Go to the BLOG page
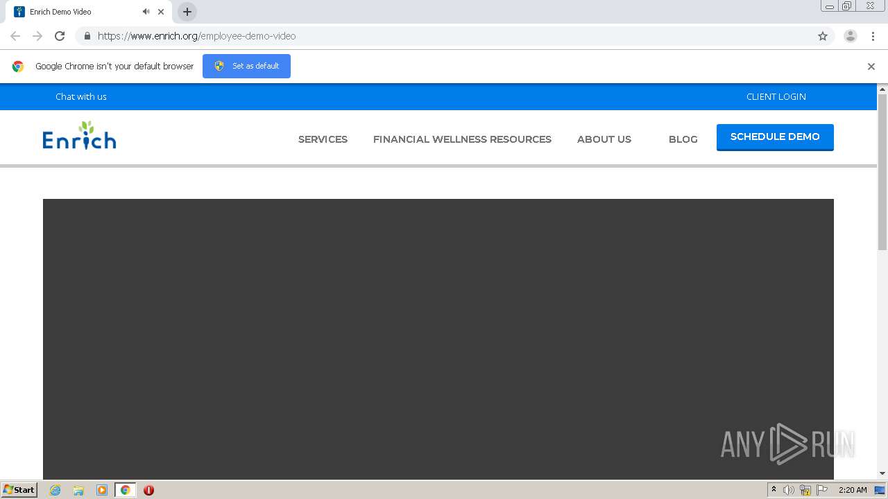Image resolution: width=888 pixels, height=499 pixels. point(683,139)
